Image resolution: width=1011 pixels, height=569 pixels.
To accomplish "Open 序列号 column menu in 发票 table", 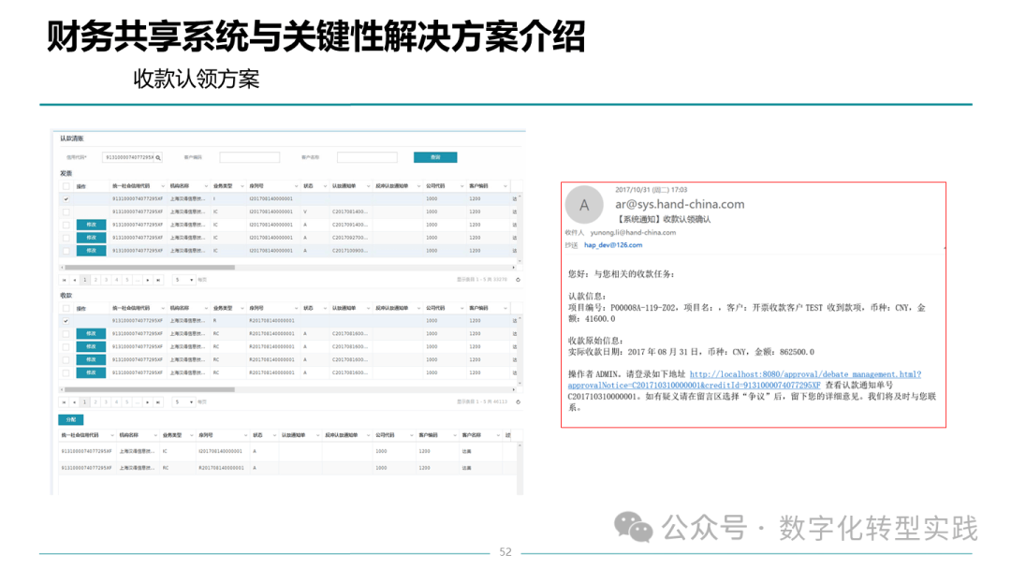I will [x=297, y=186].
